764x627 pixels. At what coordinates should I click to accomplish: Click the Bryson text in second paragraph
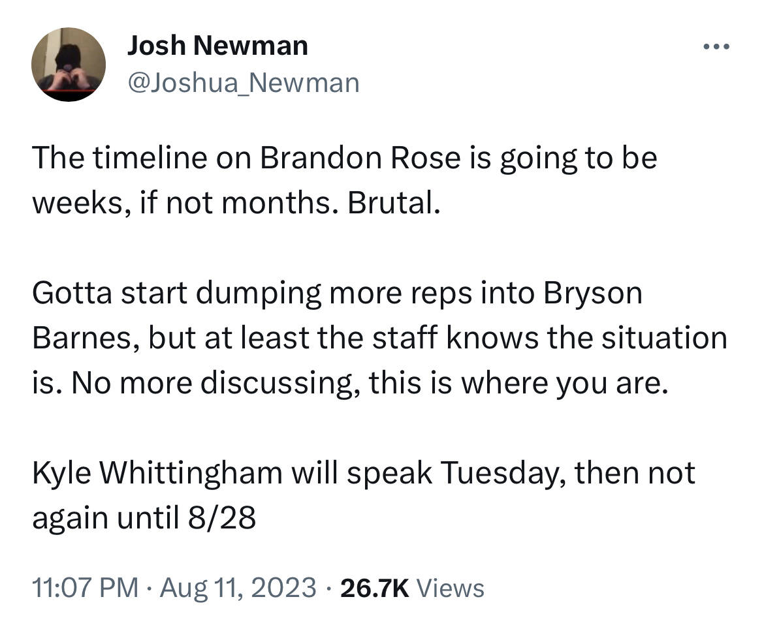point(592,293)
